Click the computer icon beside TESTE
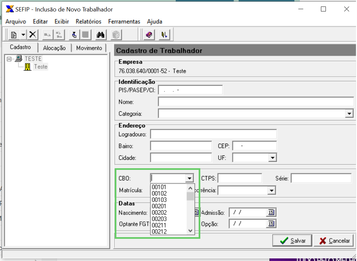This screenshot has height=261, width=357. [18, 58]
